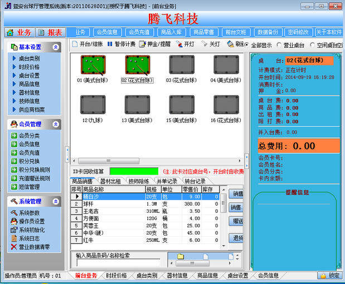Switch to 技师陪练 tab
The height and width of the screenshot is (284, 345).
[139, 181]
